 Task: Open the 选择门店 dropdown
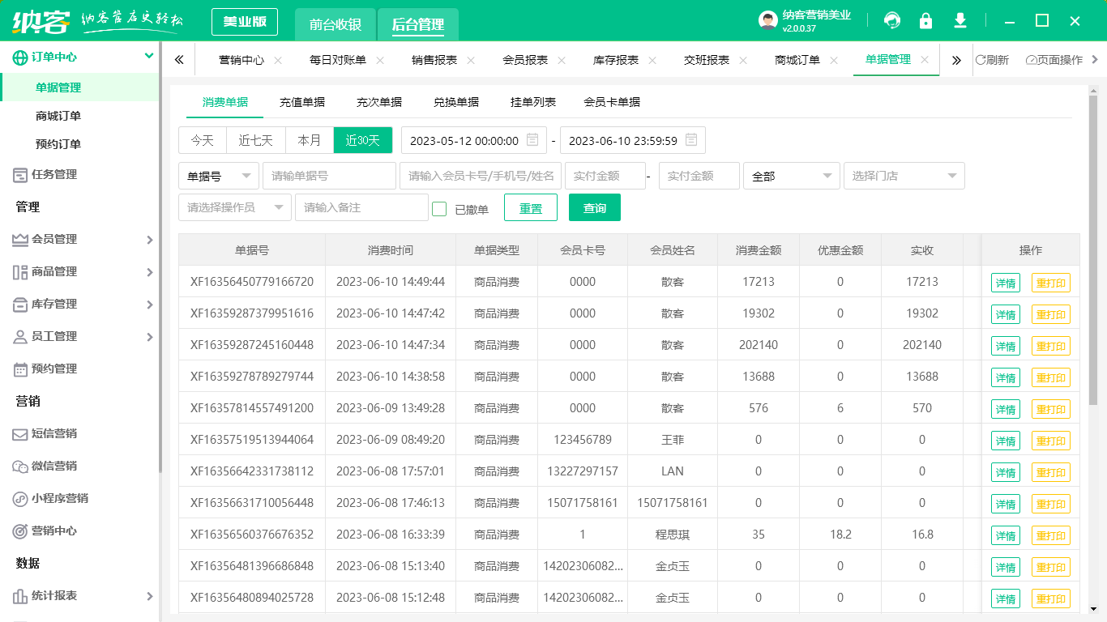pyautogui.click(x=904, y=176)
